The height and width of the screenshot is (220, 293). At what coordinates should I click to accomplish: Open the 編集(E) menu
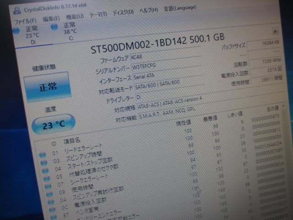51,19
